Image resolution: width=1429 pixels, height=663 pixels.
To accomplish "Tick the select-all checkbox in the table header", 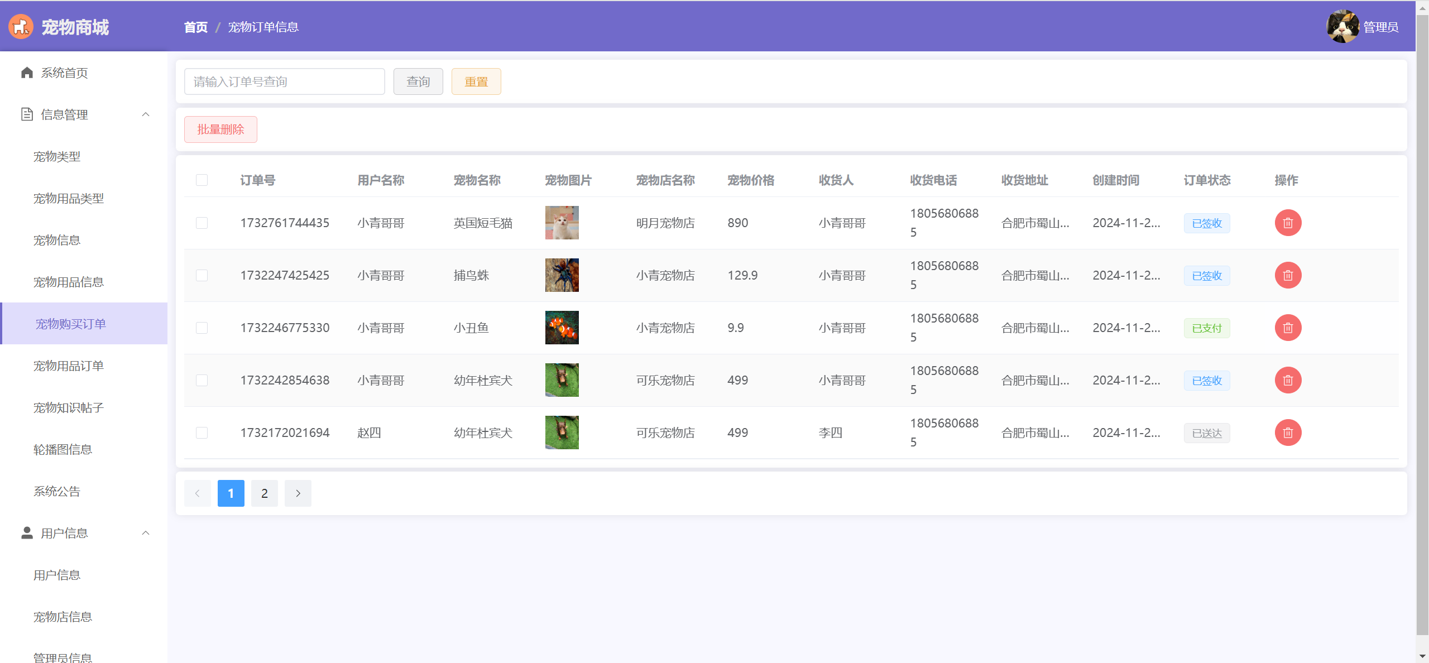I will click(202, 180).
